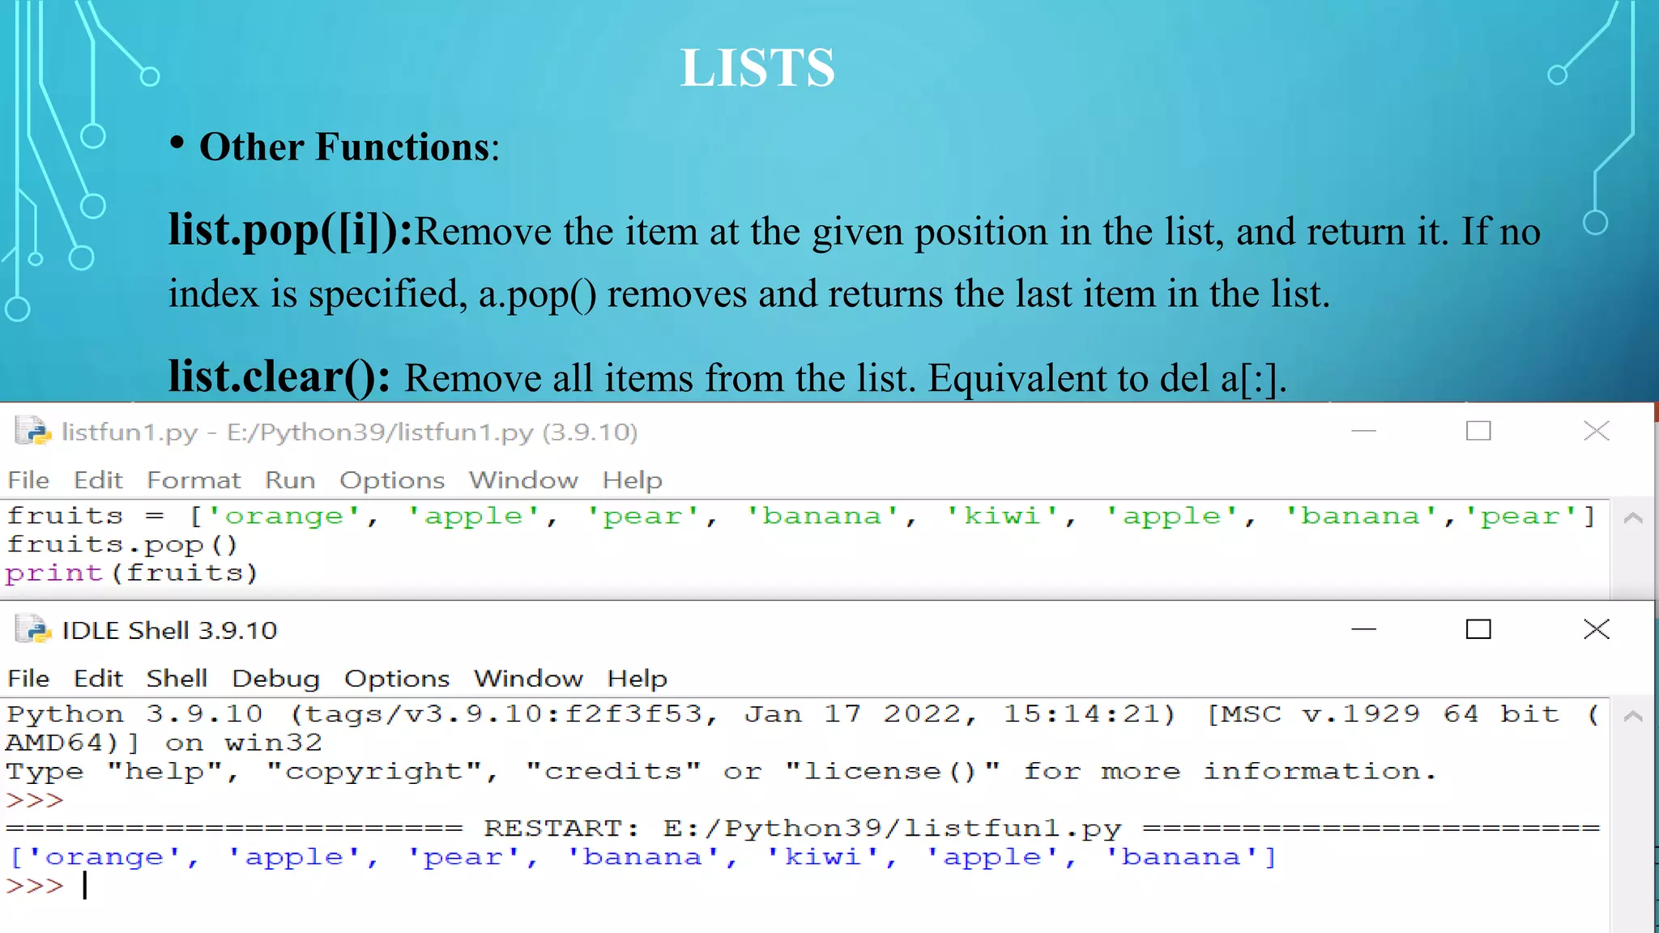
Task: Close the listfun1.py editor window
Action: tap(1597, 431)
